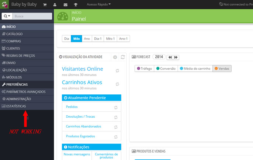Select the Ano period button

(x=87, y=39)
